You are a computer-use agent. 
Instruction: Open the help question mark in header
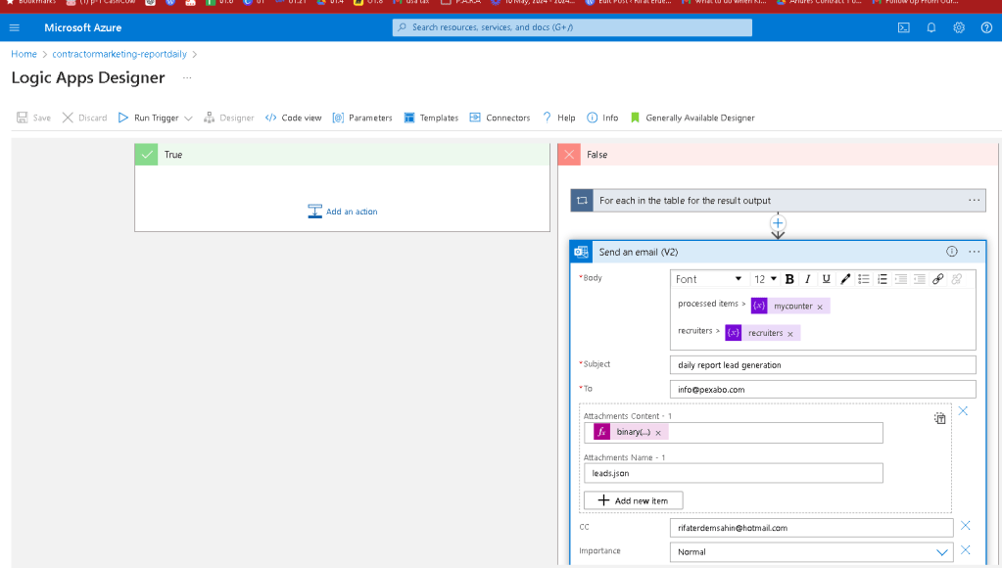tap(986, 27)
